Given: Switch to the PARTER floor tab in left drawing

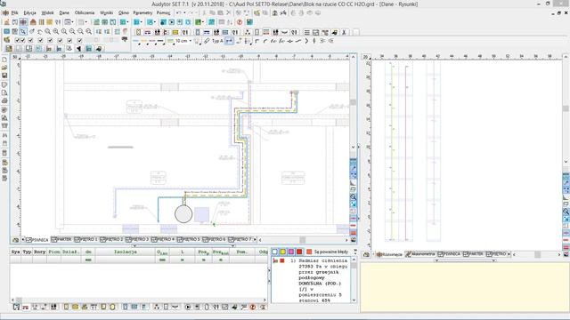Looking at the screenshot, I should tap(61, 239).
